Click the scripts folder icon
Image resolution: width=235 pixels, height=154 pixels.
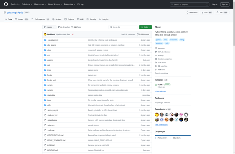(x=45, y=85)
